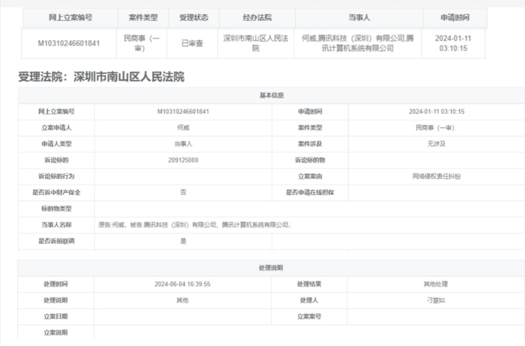The image size is (525, 346).
Task: Click the handler name 刁慧如
Action: [x=436, y=300]
